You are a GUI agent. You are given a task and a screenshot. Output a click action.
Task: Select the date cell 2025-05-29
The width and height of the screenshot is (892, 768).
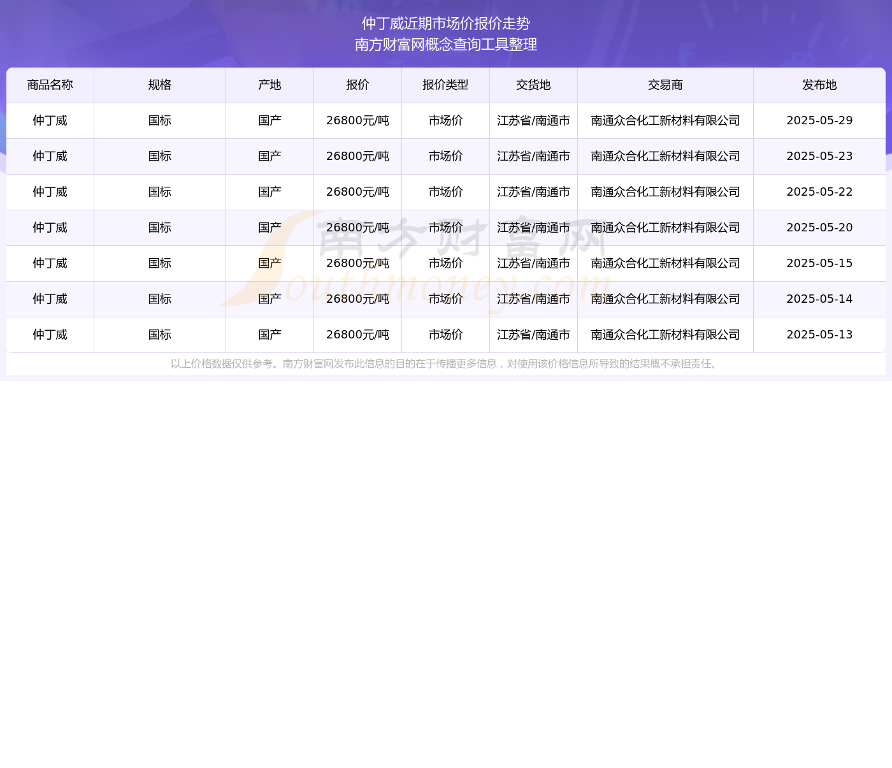tap(819, 120)
